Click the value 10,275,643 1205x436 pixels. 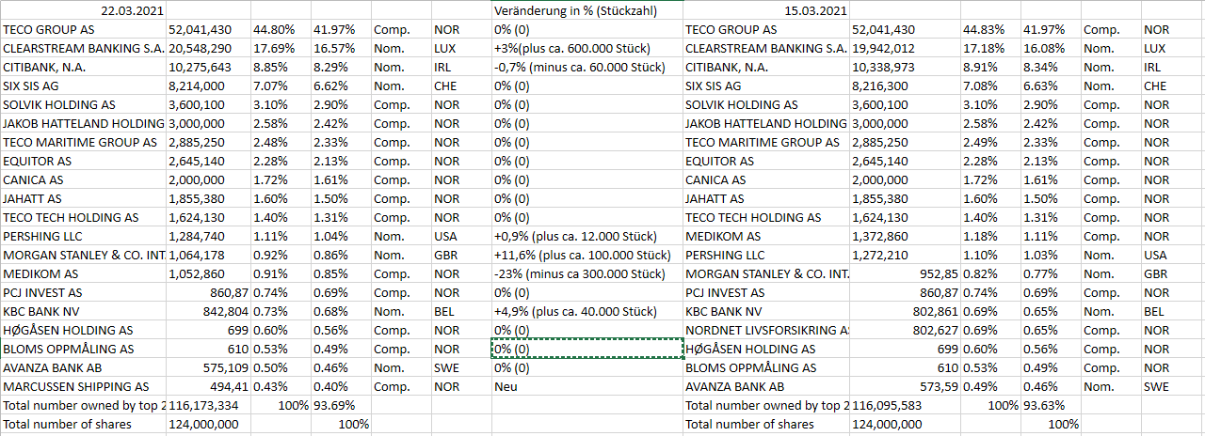point(208,67)
